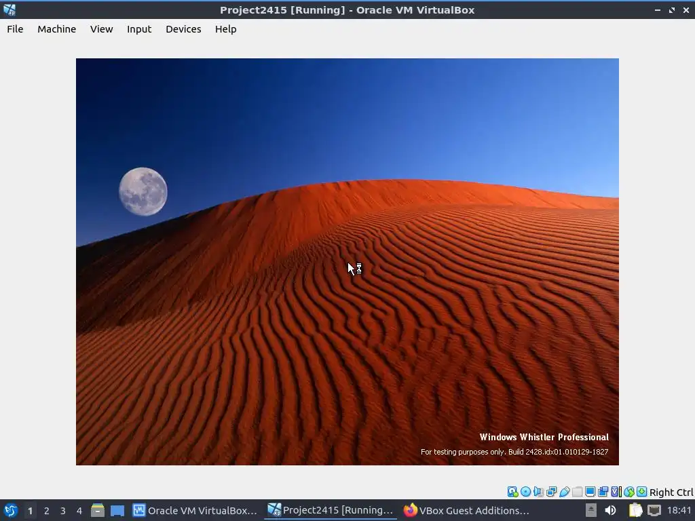Open the clipboard manager tray icon
The height and width of the screenshot is (521, 695).
click(x=635, y=510)
